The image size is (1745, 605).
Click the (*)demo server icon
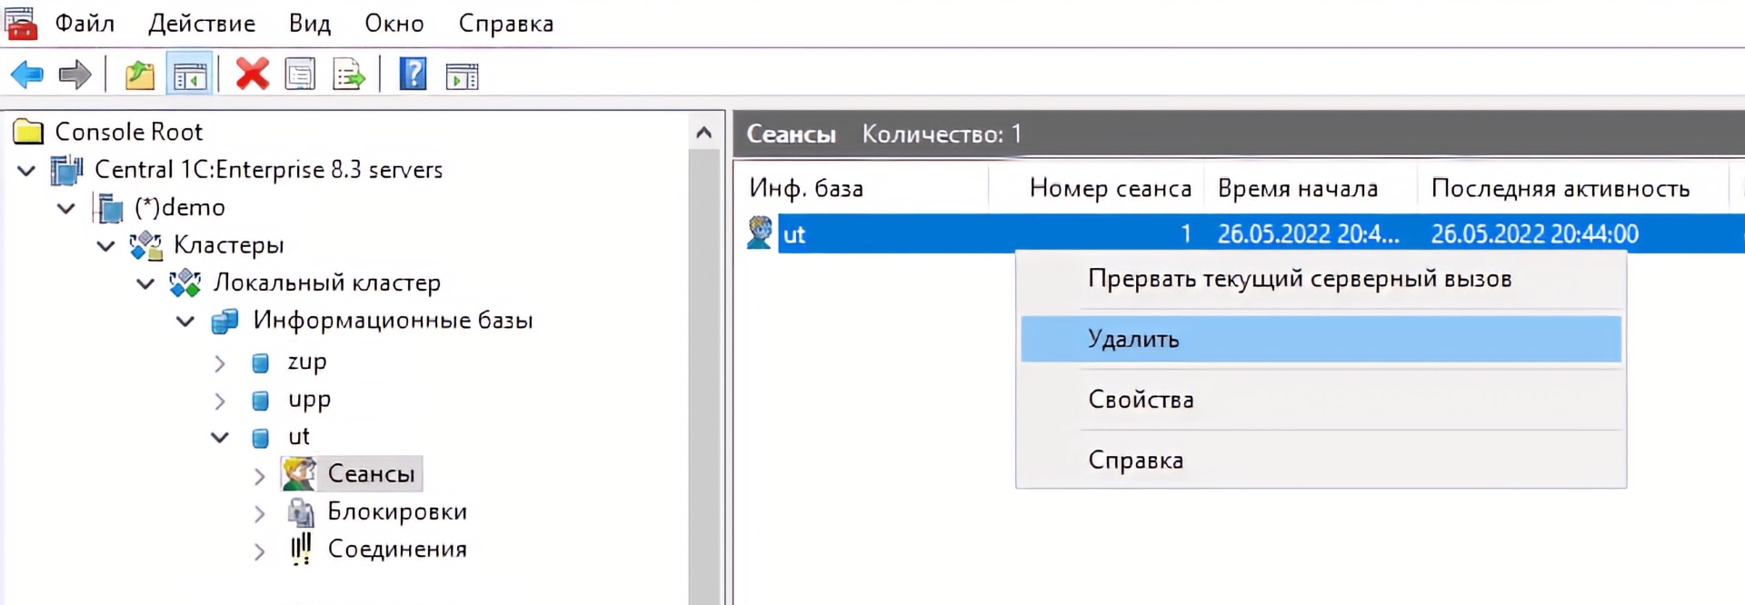coord(109,208)
